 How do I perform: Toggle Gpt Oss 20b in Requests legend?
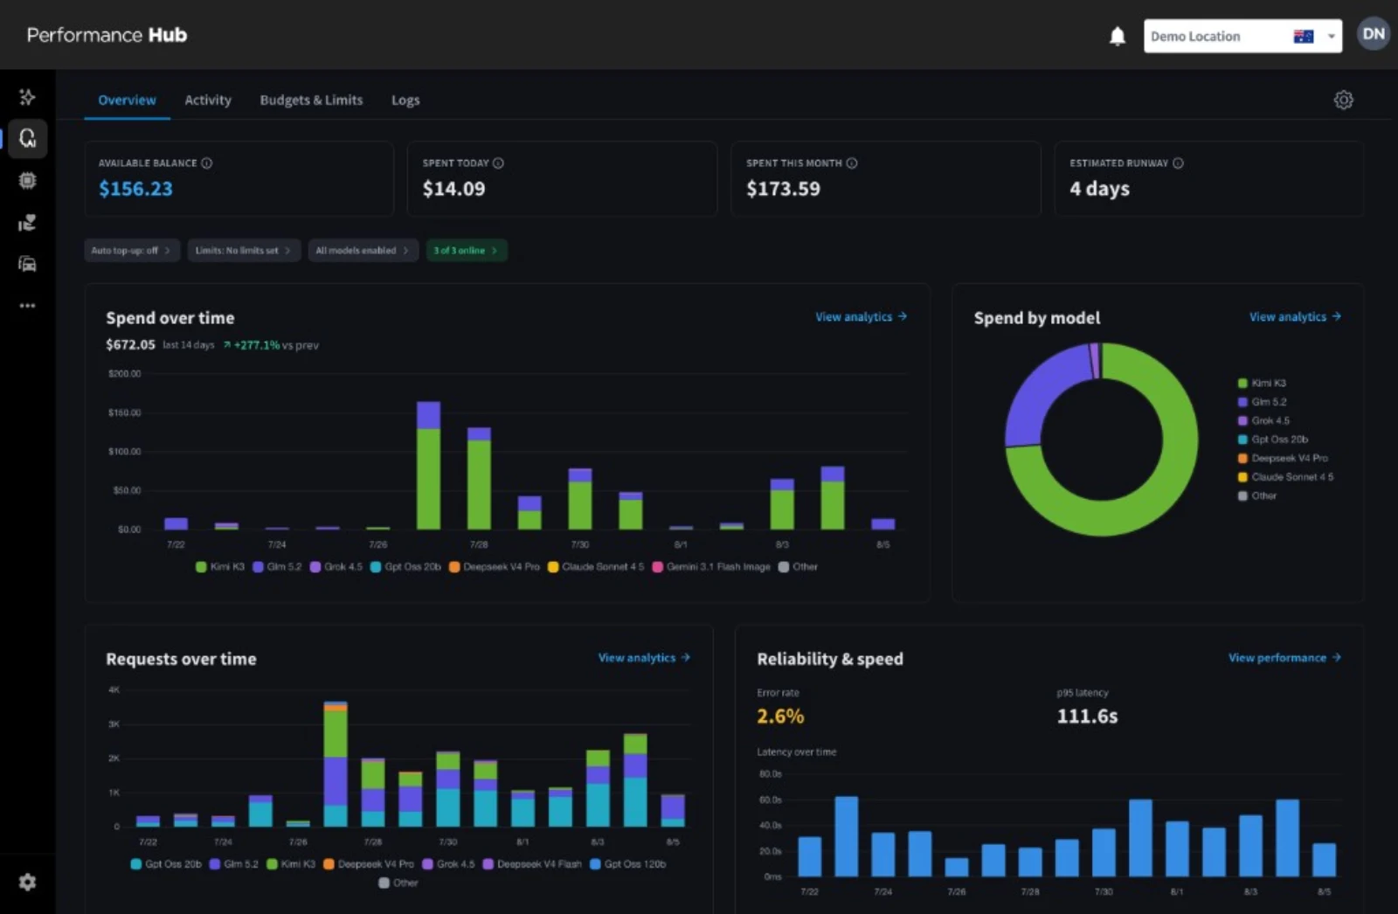pyautogui.click(x=166, y=864)
